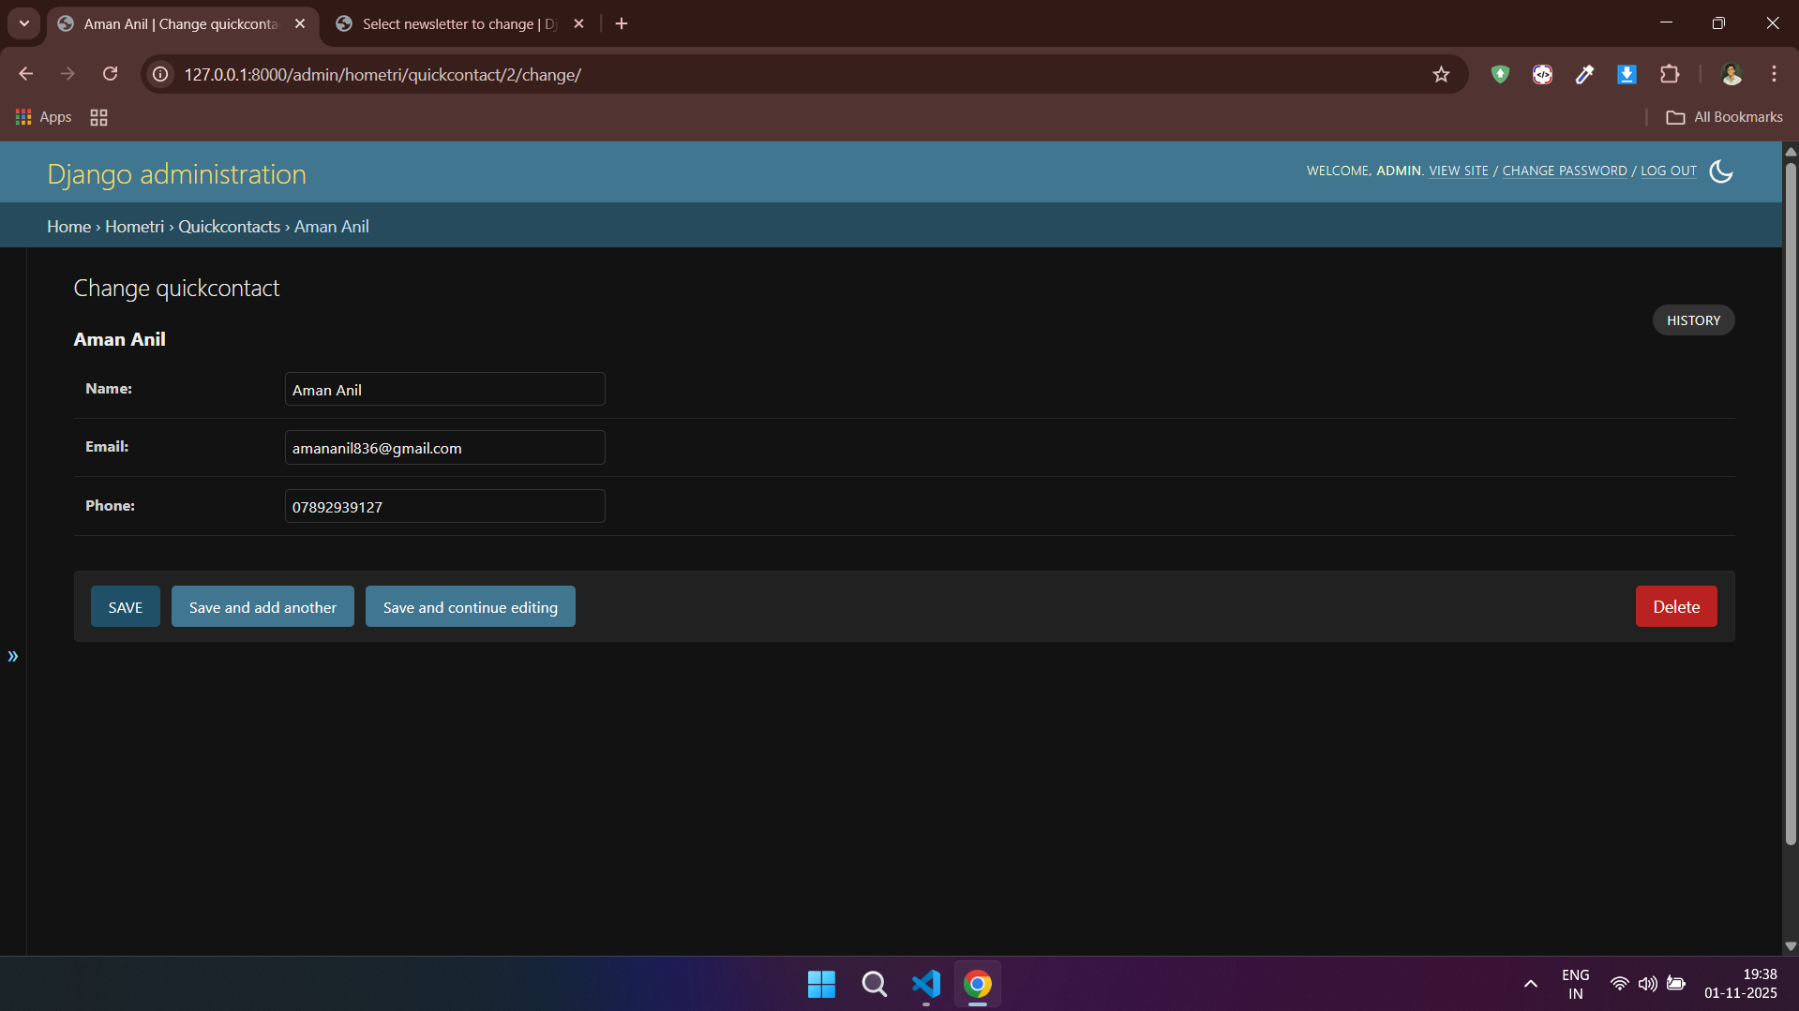The image size is (1799, 1011).
Task: Toggle the dark mode theme moon icon
Action: 1721,171
